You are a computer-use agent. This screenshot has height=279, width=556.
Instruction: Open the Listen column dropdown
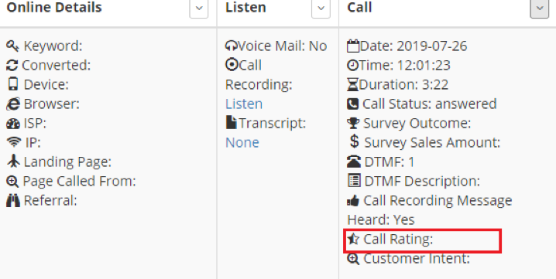pyautogui.click(x=321, y=8)
